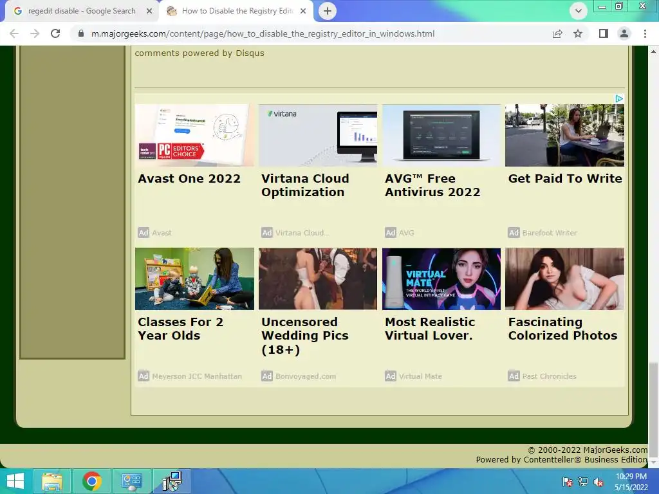Click the 2000-2022 MajorGeeks.com copyright text
Image resolution: width=659 pixels, height=494 pixels.
tap(588, 450)
